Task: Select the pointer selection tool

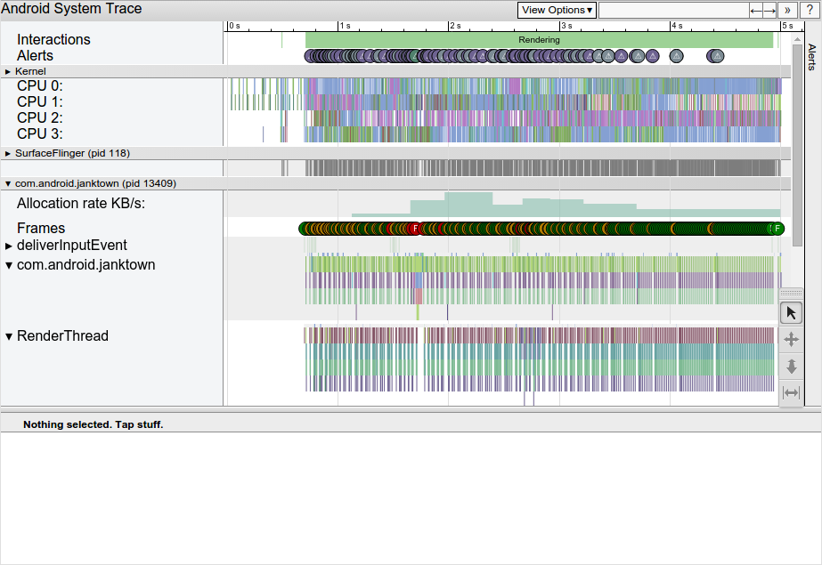Action: tap(791, 313)
